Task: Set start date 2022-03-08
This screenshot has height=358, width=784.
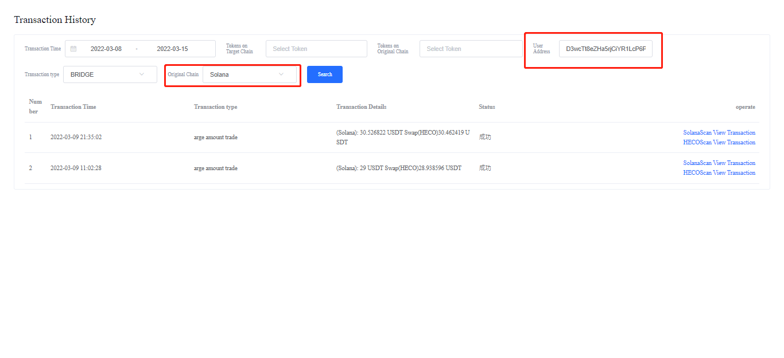Action: coord(106,49)
